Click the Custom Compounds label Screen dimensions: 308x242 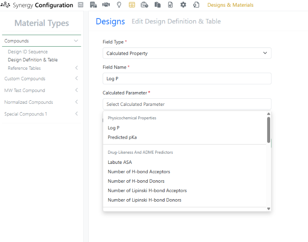pyautogui.click(x=25, y=79)
